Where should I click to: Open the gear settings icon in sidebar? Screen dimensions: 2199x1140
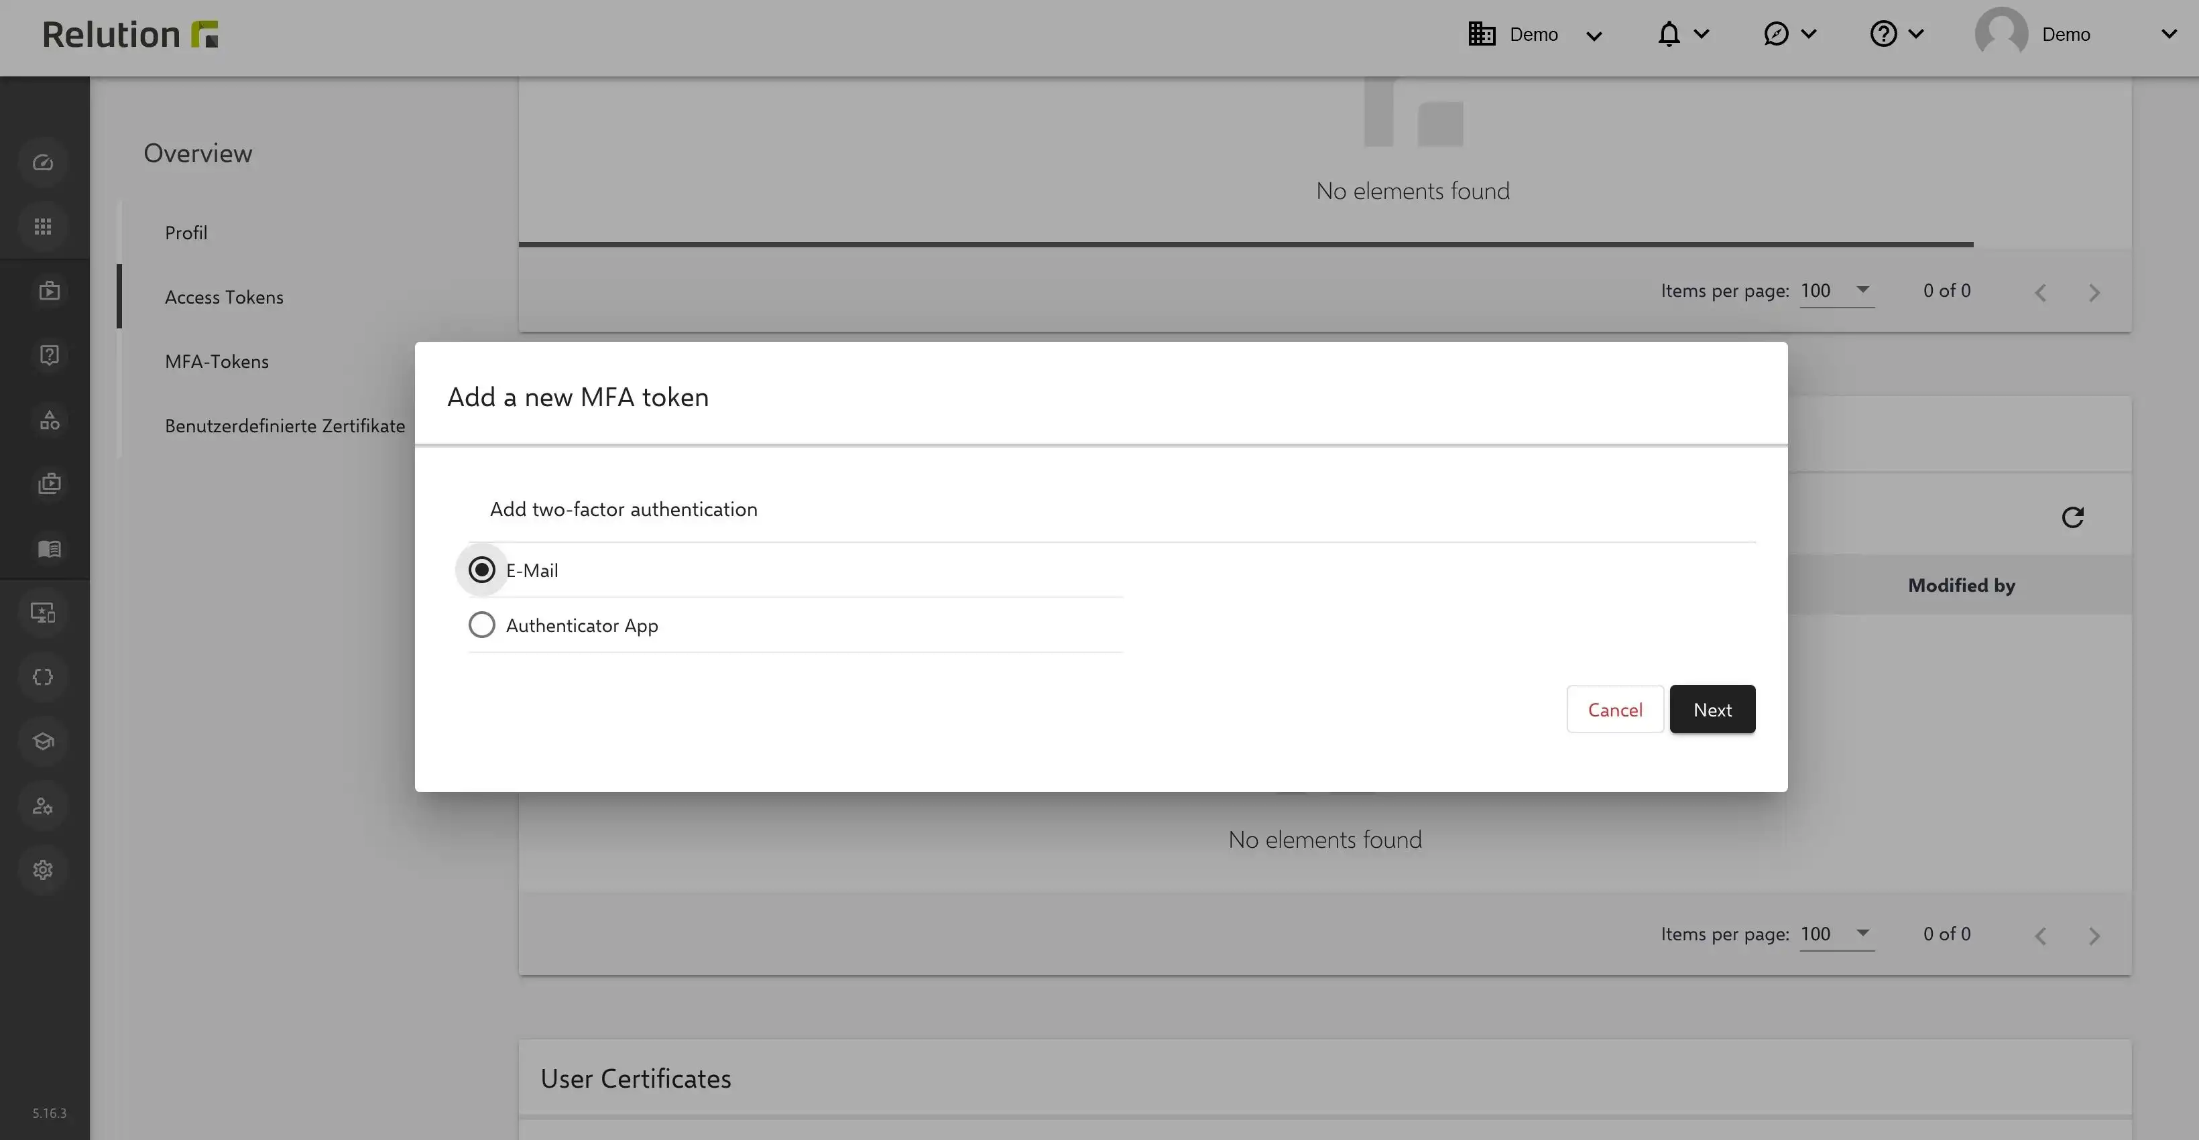click(x=44, y=869)
